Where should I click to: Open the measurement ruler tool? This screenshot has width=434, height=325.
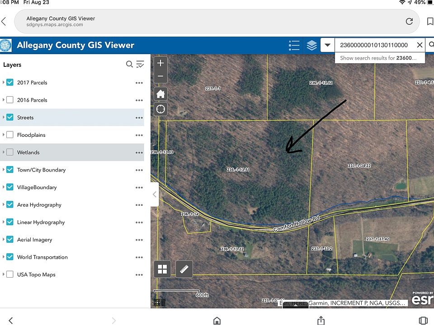tap(184, 269)
